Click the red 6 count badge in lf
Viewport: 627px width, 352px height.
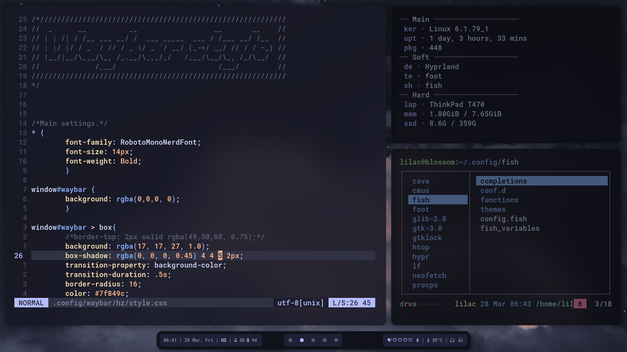[580, 304]
